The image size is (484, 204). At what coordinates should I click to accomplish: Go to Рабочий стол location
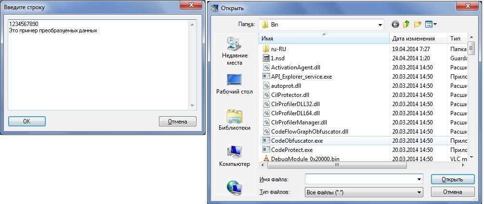235,84
